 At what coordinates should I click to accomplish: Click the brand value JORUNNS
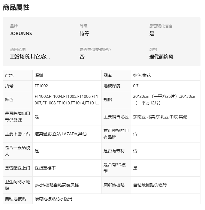21,34
